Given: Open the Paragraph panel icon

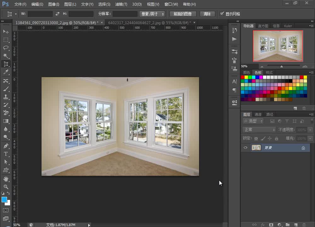Looking at the screenshot, I should coord(234,90).
